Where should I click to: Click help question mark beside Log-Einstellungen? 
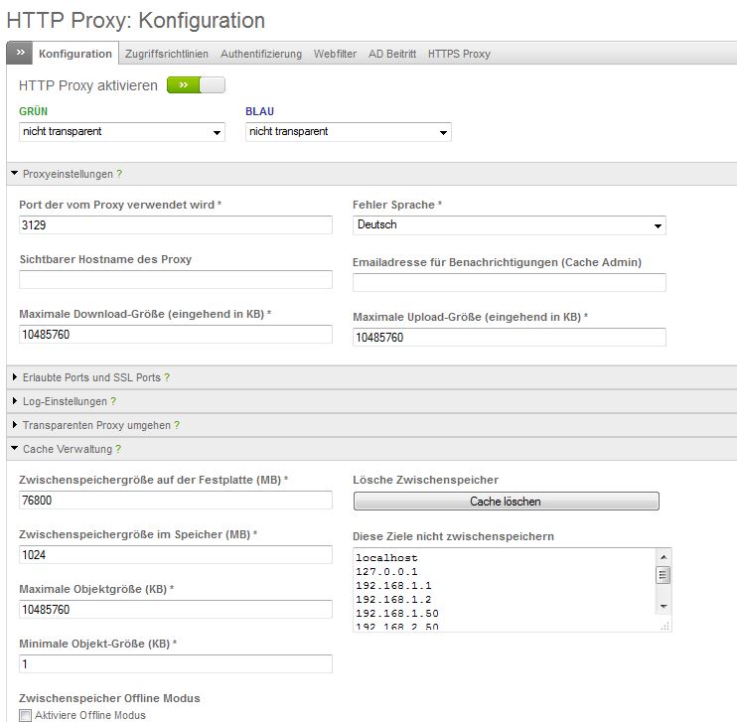pyautogui.click(x=113, y=401)
